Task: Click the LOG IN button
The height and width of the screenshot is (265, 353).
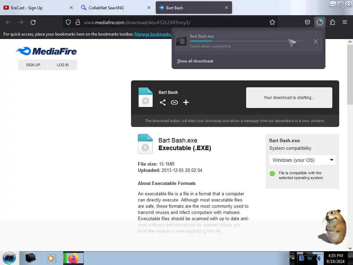Action: point(63,65)
